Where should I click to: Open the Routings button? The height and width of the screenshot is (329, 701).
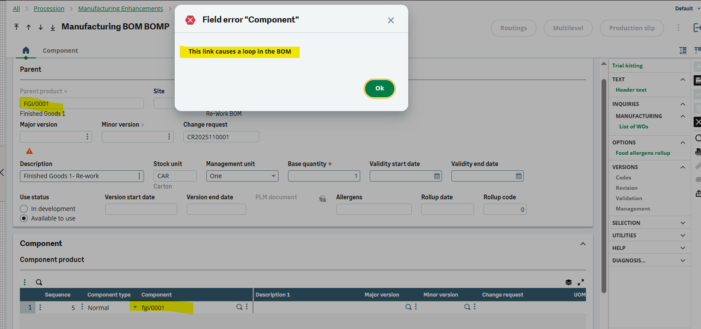pyautogui.click(x=514, y=28)
